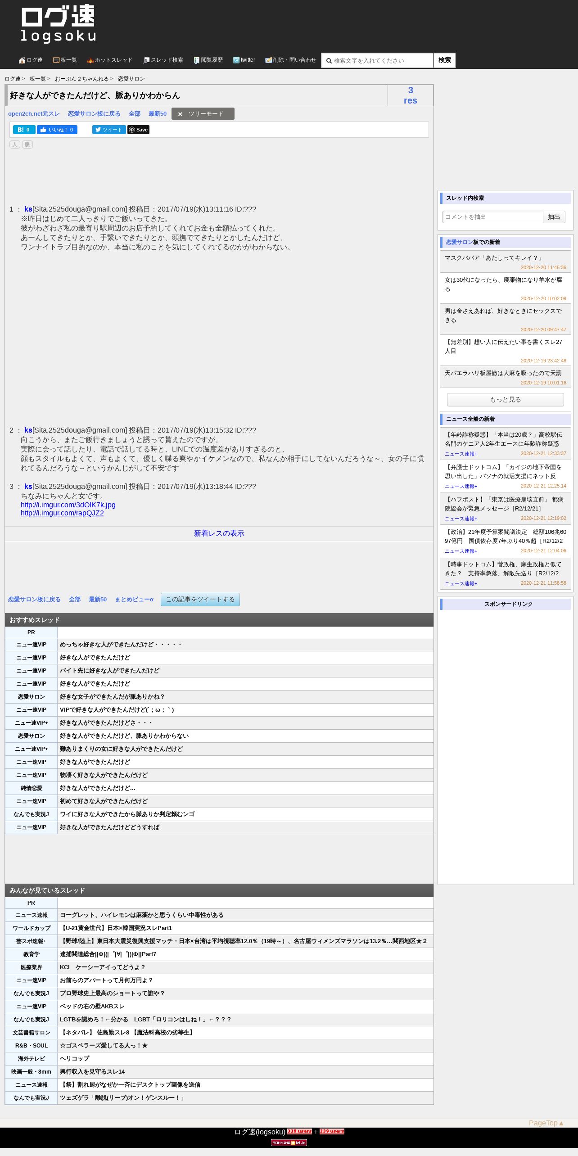578x1156 pixels.
Task: Open 天パエラハリ板屋徹 thread in sidebar
Action: click(503, 373)
